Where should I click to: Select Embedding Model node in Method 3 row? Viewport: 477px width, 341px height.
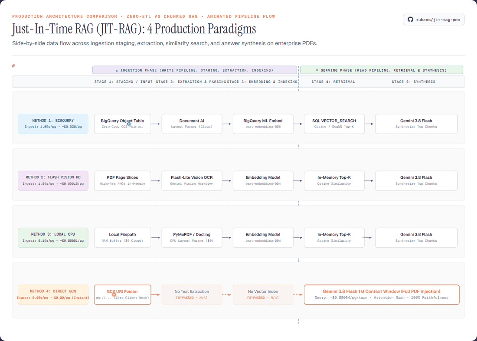click(x=263, y=237)
